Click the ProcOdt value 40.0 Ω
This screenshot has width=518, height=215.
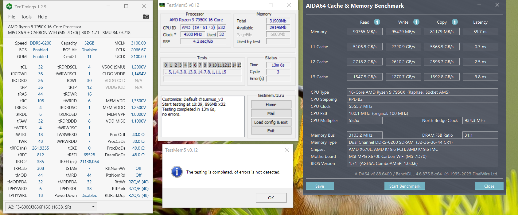click(x=138, y=135)
